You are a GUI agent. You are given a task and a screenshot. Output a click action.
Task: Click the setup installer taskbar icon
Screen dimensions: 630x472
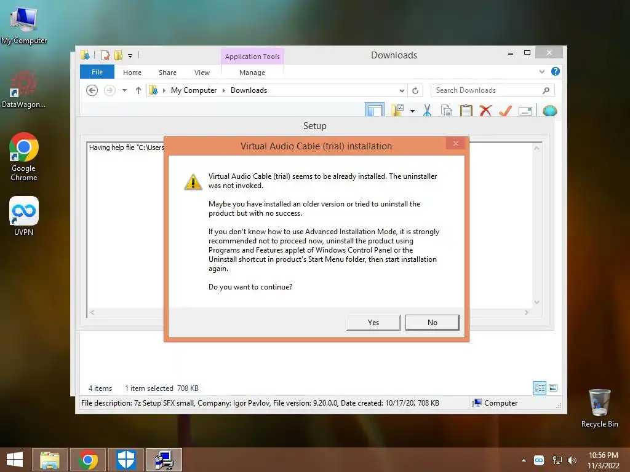point(164,460)
